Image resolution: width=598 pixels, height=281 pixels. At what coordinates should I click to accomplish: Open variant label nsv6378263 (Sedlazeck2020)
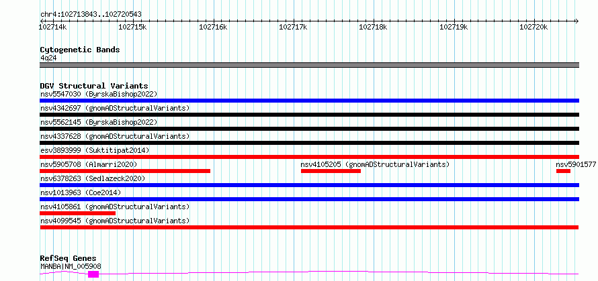click(93, 178)
